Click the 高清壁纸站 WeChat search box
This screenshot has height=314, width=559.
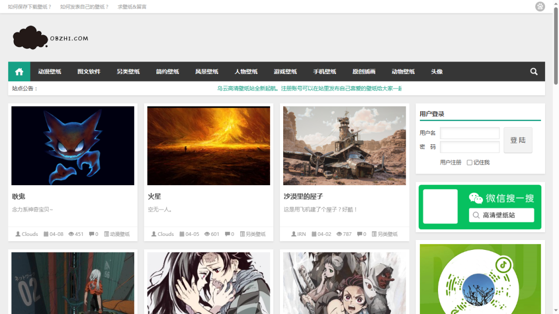pyautogui.click(x=501, y=215)
